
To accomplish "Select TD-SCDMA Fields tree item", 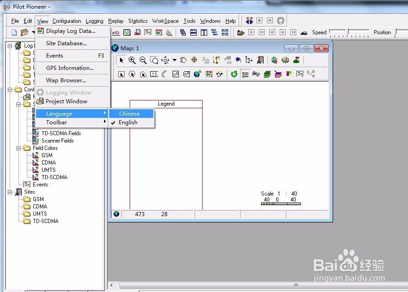I will [62, 133].
